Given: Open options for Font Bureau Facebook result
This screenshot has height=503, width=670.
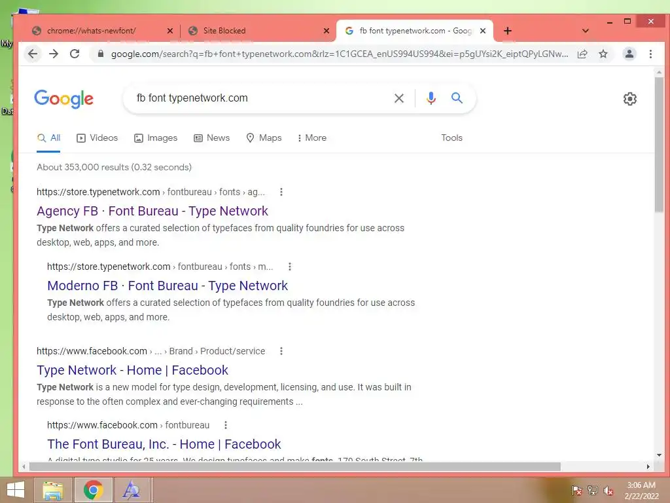Looking at the screenshot, I should point(226,425).
